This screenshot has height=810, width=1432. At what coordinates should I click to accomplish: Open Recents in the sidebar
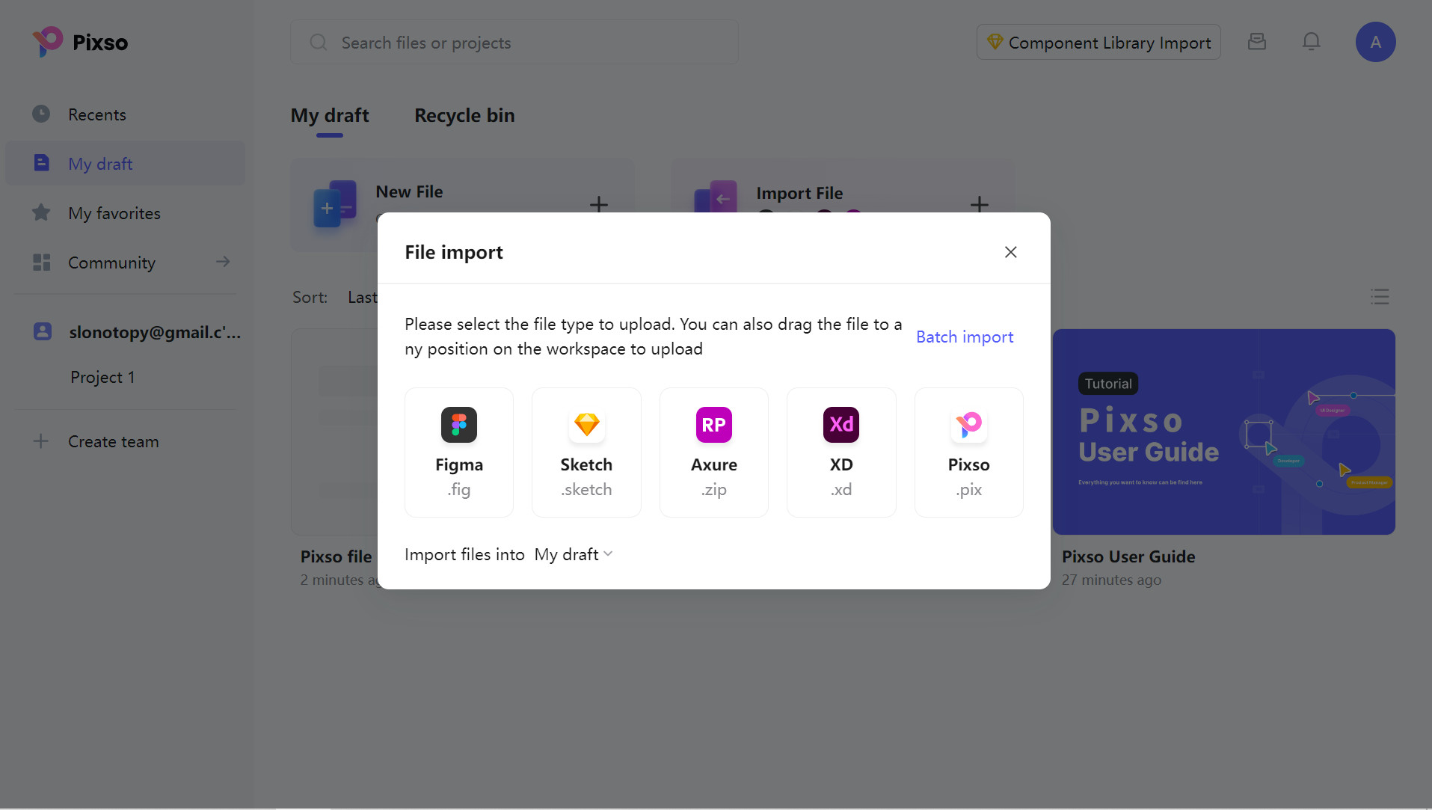point(125,114)
